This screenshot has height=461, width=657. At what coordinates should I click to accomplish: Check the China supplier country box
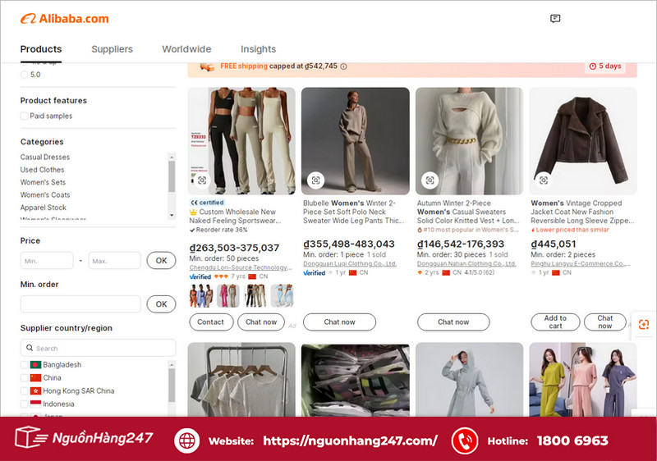25,378
